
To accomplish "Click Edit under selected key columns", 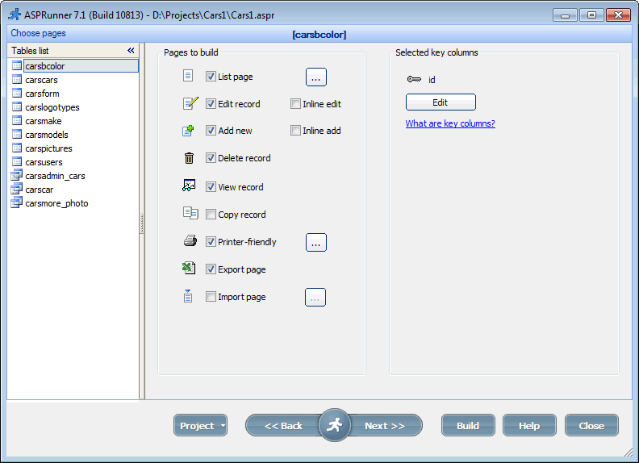I will pos(441,102).
